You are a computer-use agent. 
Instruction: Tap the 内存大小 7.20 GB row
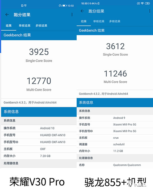pos(39,156)
